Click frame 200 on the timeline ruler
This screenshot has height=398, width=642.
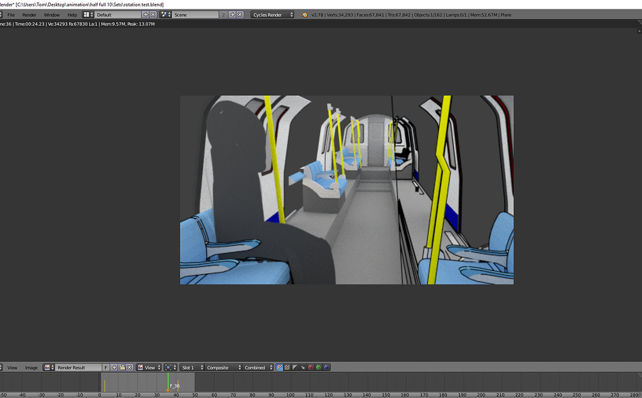click(x=481, y=395)
